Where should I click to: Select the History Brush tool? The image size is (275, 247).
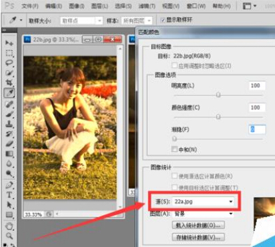pyautogui.click(x=9, y=134)
